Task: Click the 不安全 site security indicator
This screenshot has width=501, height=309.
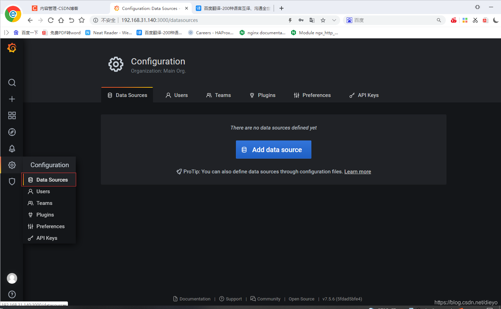Action: [x=105, y=20]
